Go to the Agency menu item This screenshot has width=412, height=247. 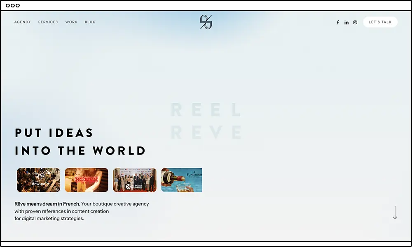pos(23,22)
